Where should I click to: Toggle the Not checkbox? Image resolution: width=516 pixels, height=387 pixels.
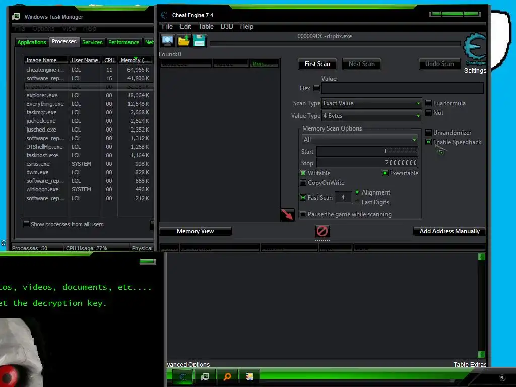click(x=428, y=113)
